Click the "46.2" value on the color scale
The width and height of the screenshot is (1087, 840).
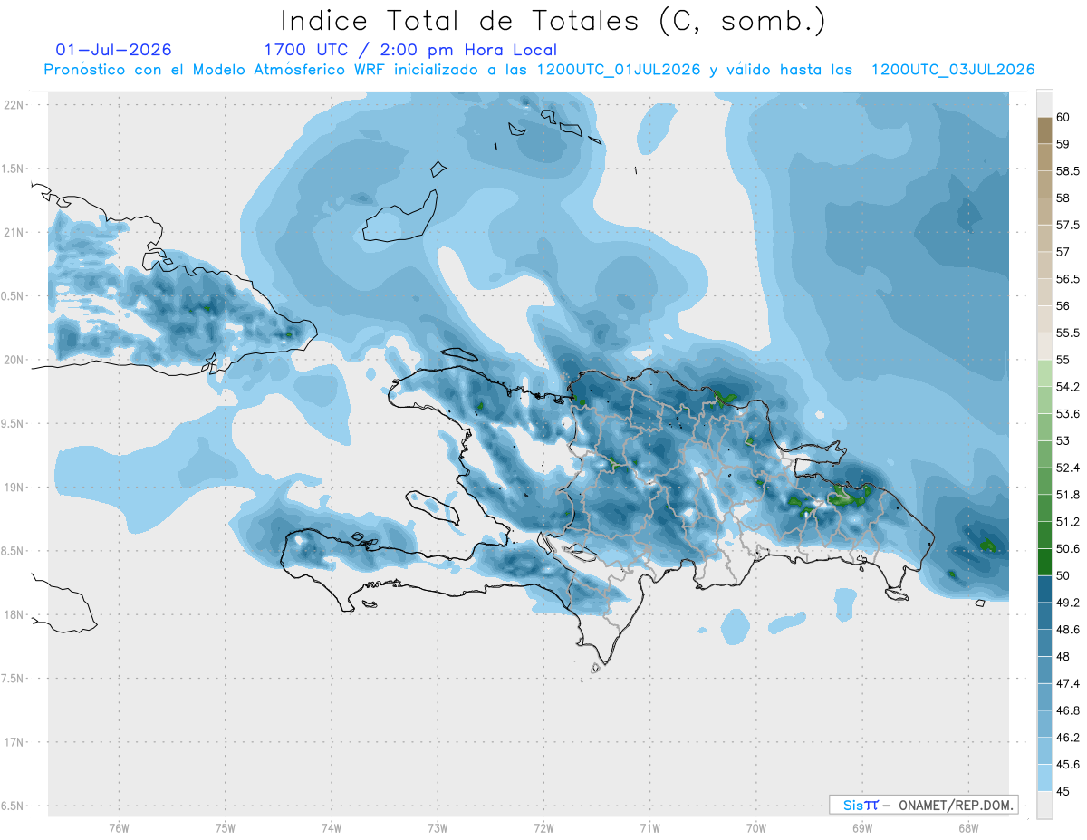1067,737
